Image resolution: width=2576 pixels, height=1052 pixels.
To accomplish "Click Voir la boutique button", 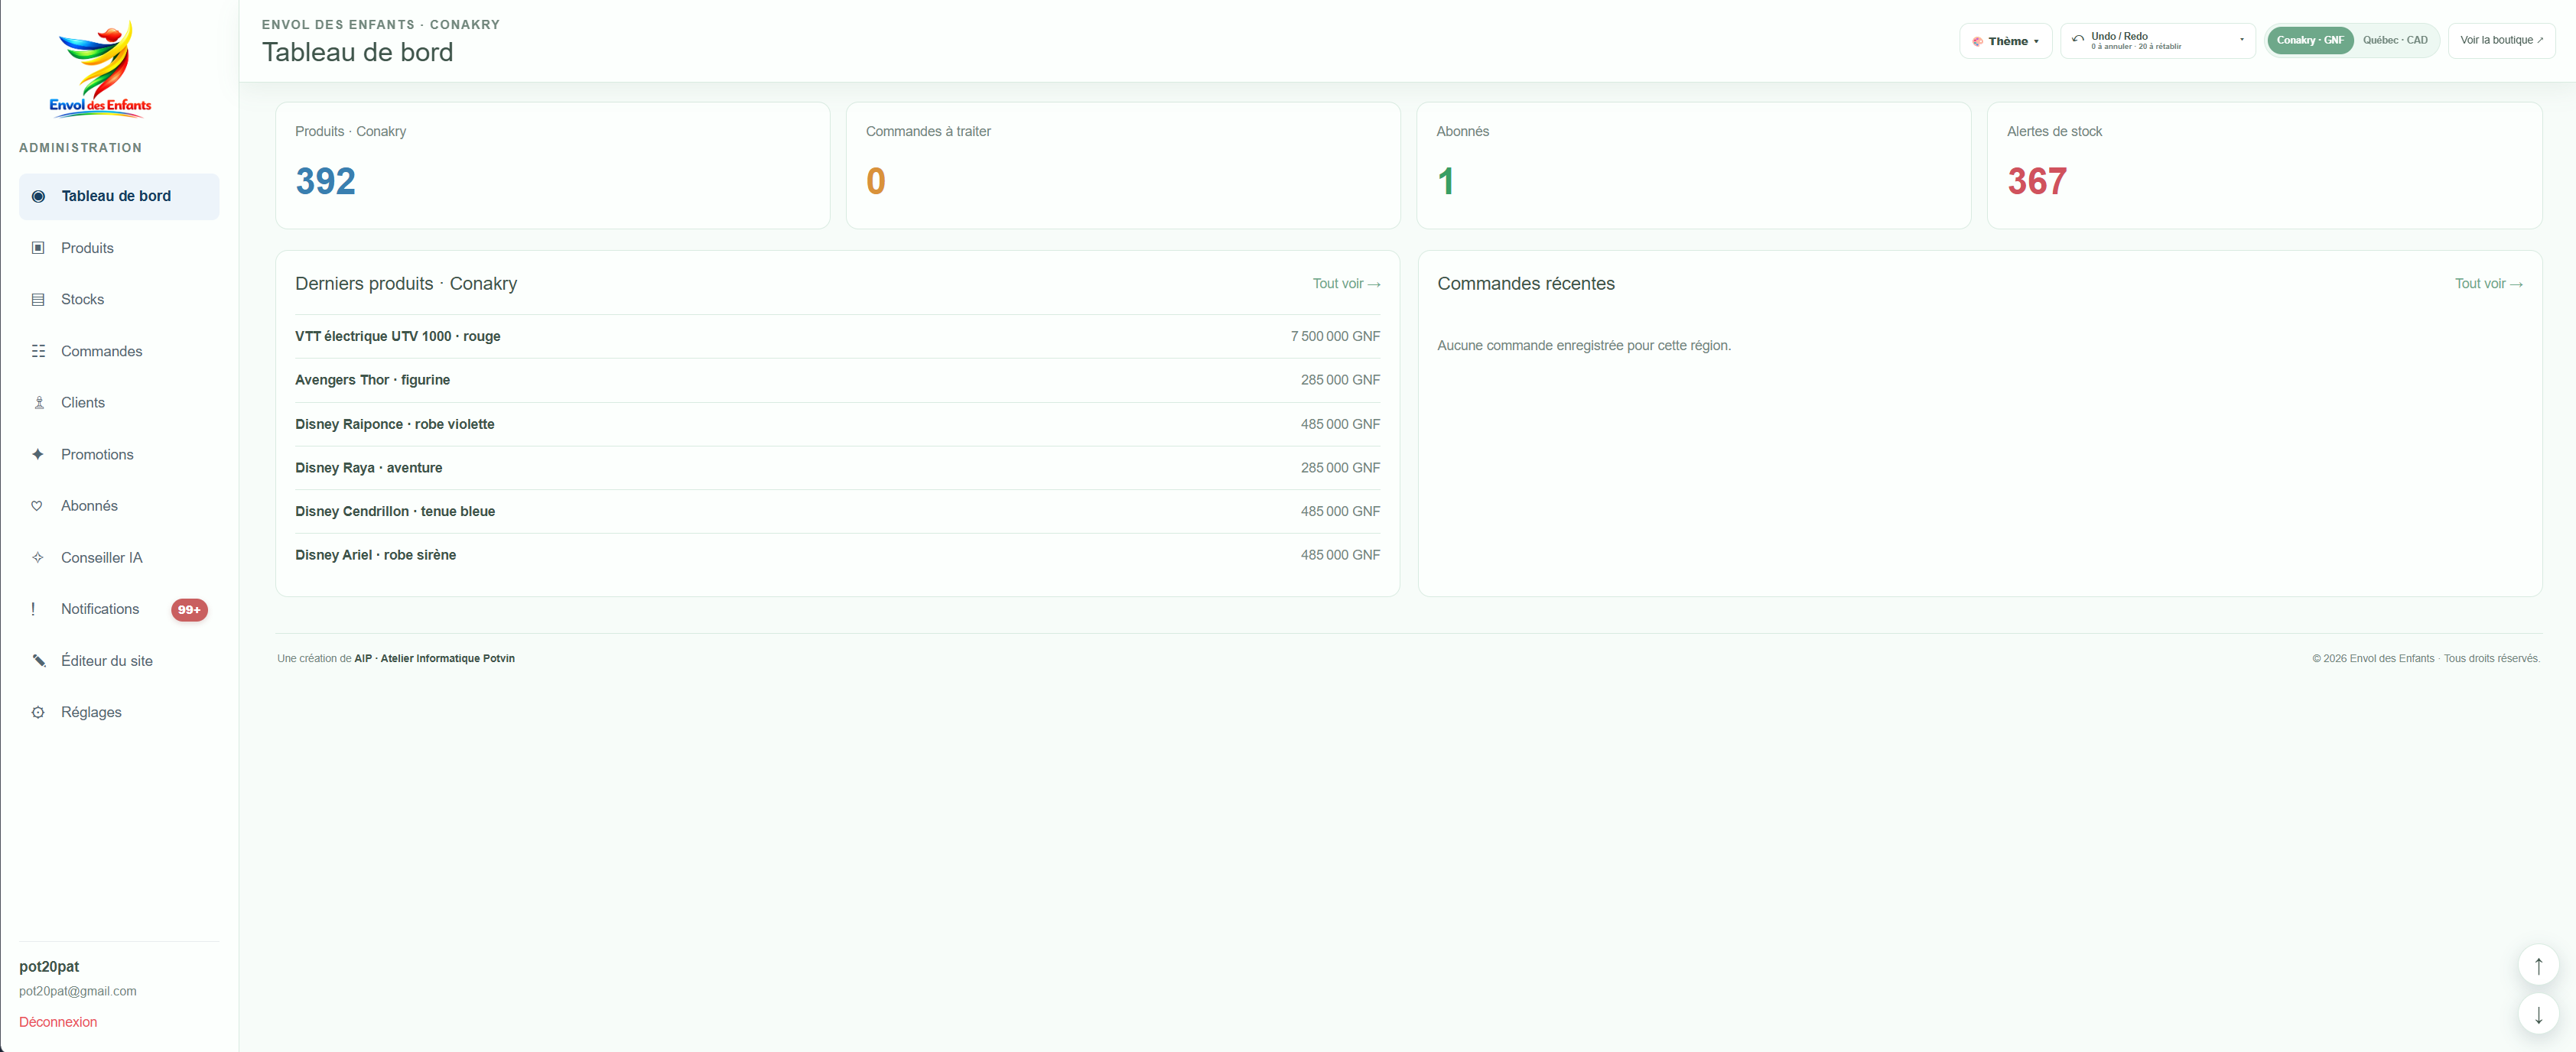I will [2501, 40].
